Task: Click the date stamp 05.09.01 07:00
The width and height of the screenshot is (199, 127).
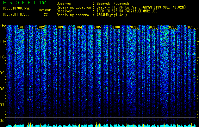Action: 16,15
